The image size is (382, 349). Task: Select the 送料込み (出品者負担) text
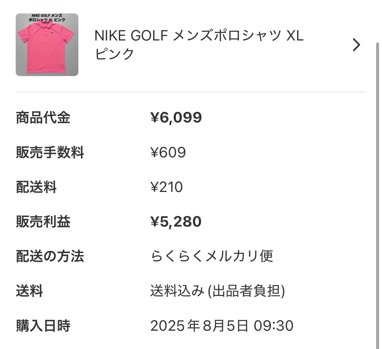coord(217,291)
